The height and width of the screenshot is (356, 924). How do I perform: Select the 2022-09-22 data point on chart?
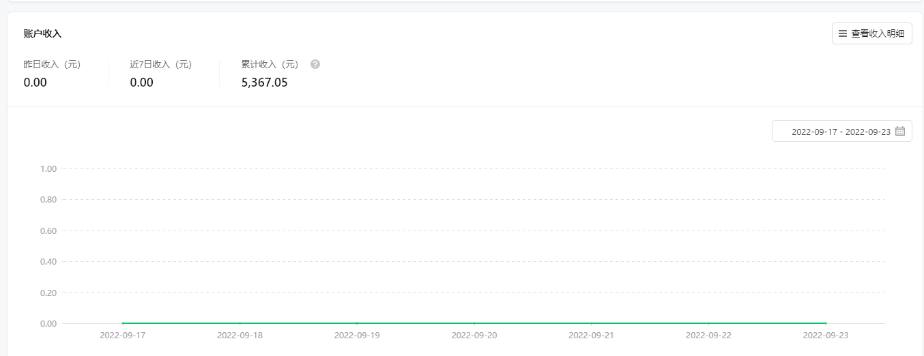[x=708, y=323]
